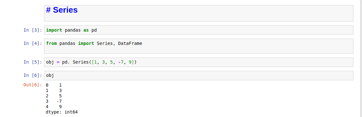Click the In [3] cell prompt
The image size is (362, 117).
point(33,30)
